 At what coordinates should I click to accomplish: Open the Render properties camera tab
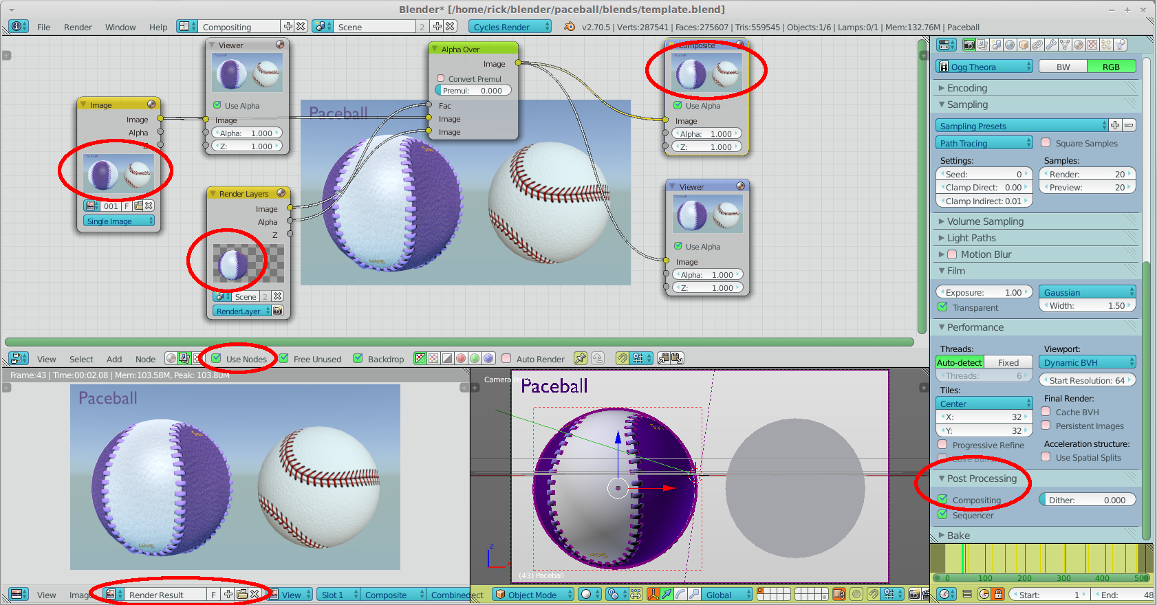[969, 45]
